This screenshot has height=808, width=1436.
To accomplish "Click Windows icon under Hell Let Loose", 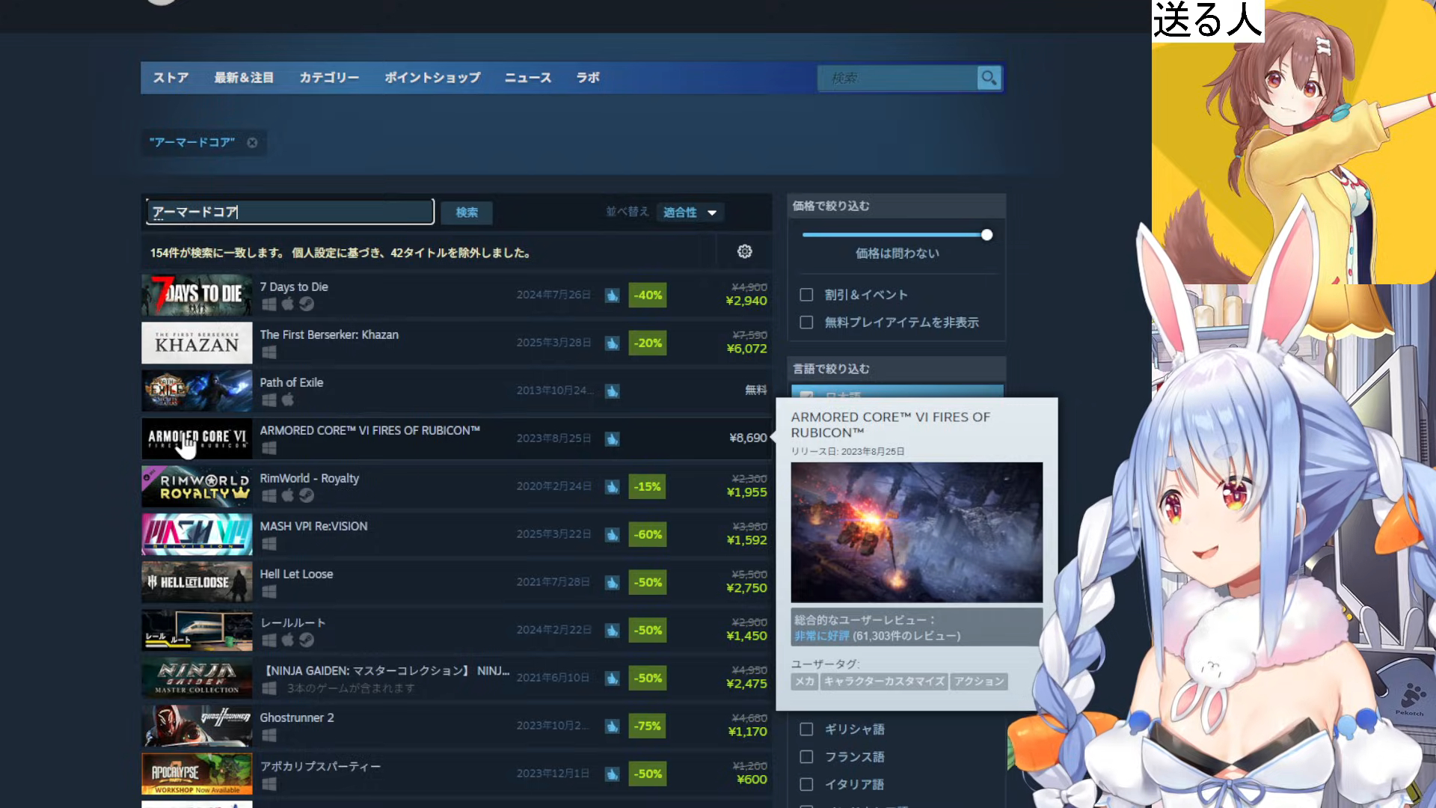I will pos(269,592).
